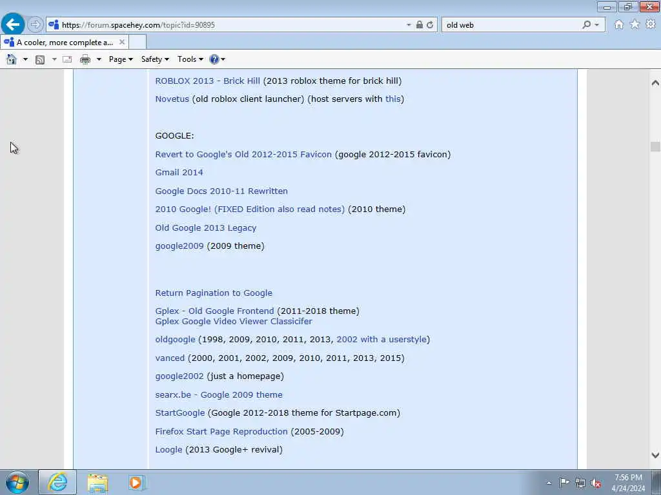The height and width of the screenshot is (495, 661).
Task: Click the Read mail icon in command bar
Action: pyautogui.click(x=67, y=59)
